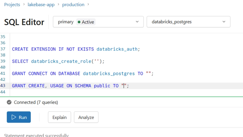The height and width of the screenshot is (137, 243).
Task: Click the Analyze button
Action: [x=86, y=117]
